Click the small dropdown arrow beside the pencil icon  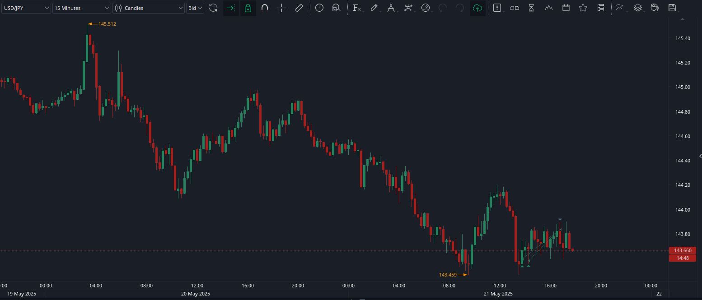coord(380,12)
